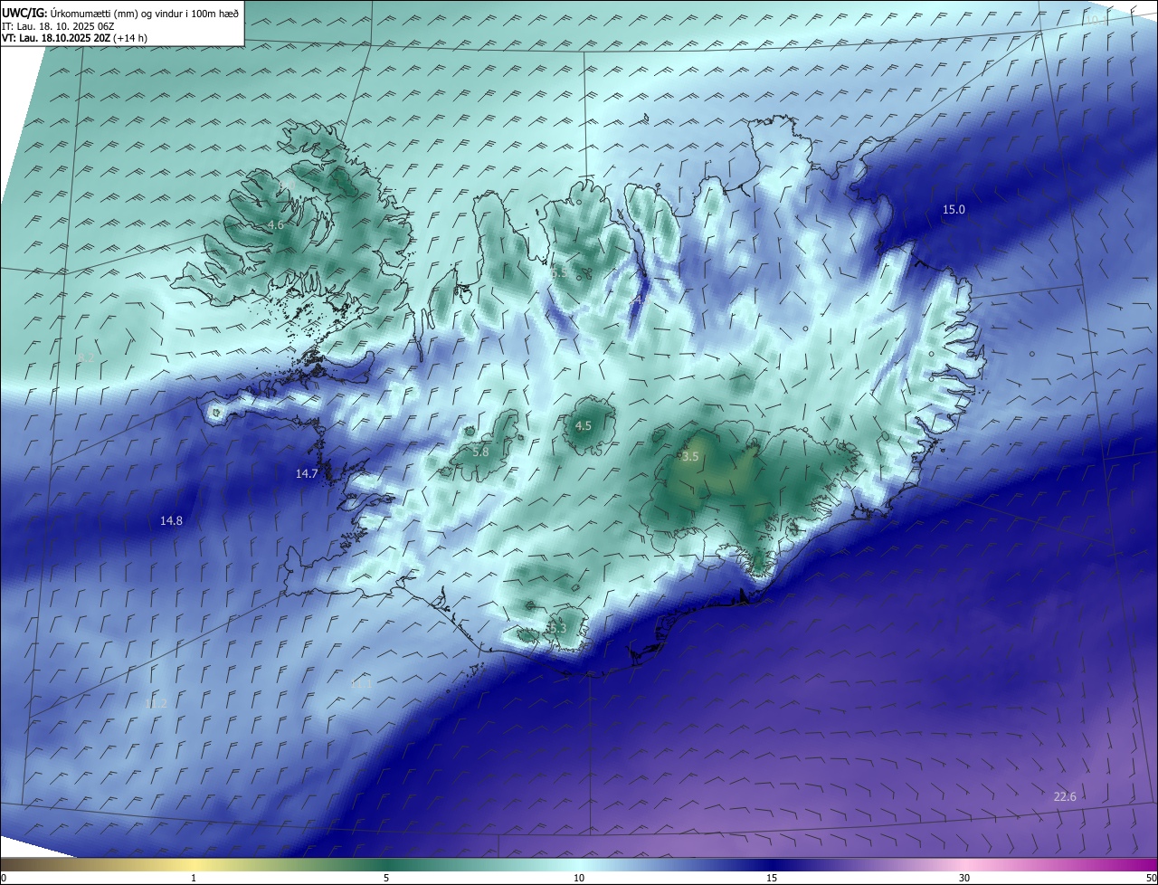1158x885 pixels.
Task: Click the 22.6 value in the southeast sea
Action: click(1065, 796)
